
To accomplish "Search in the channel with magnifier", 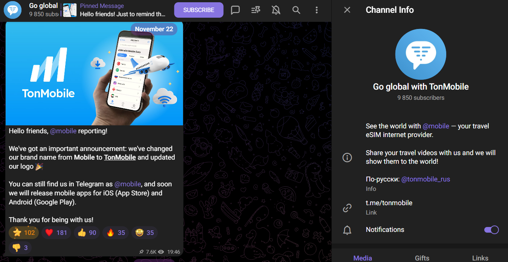I will coord(296,10).
